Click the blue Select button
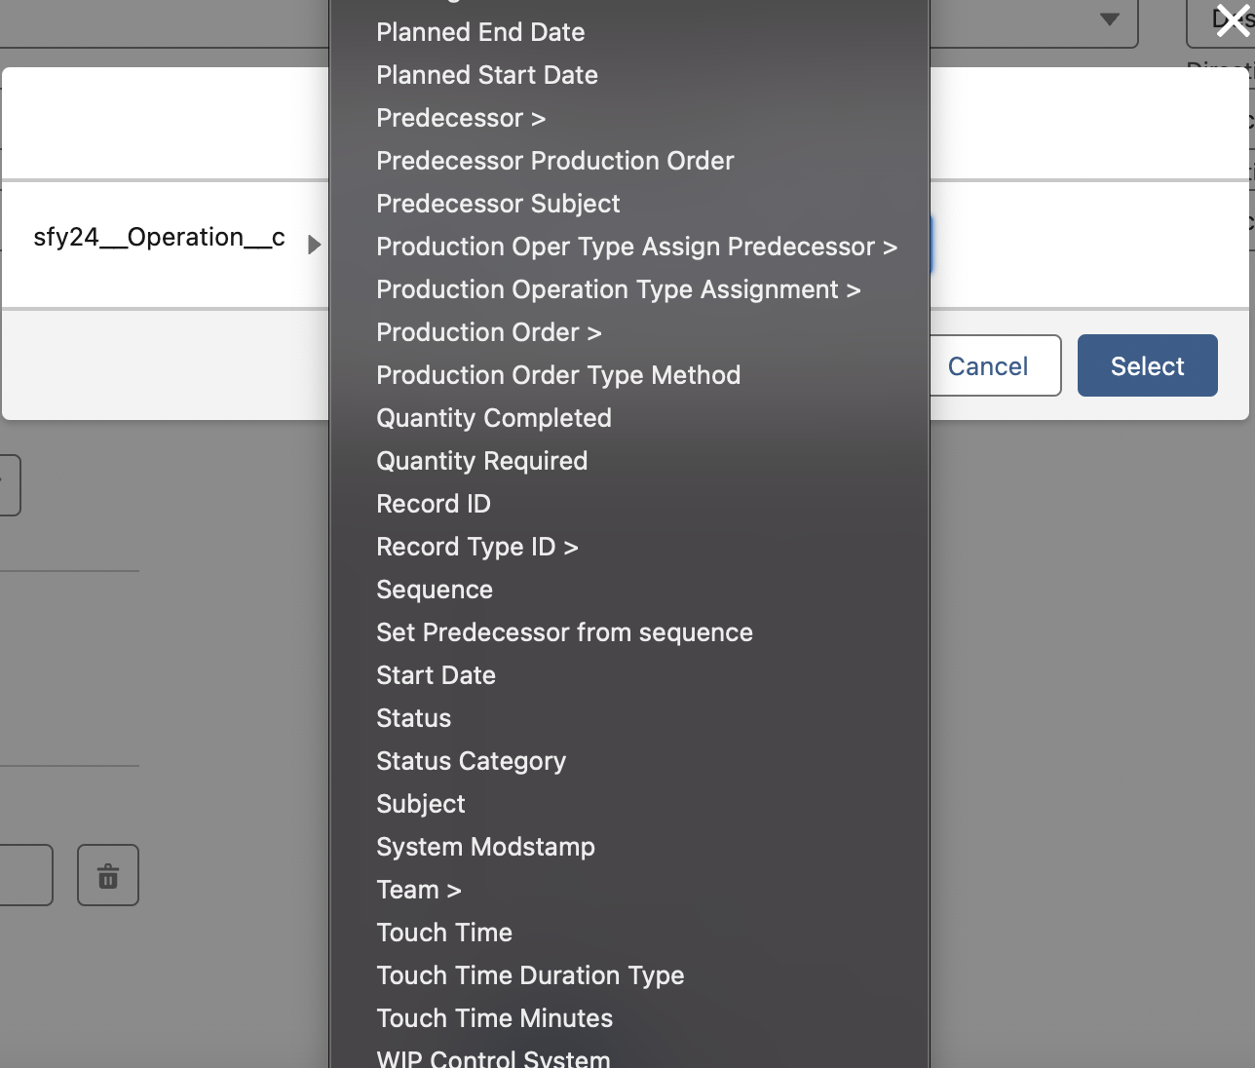This screenshot has height=1068, width=1255. tap(1147, 365)
